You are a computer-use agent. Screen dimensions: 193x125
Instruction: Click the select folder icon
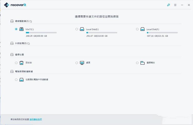143,63
